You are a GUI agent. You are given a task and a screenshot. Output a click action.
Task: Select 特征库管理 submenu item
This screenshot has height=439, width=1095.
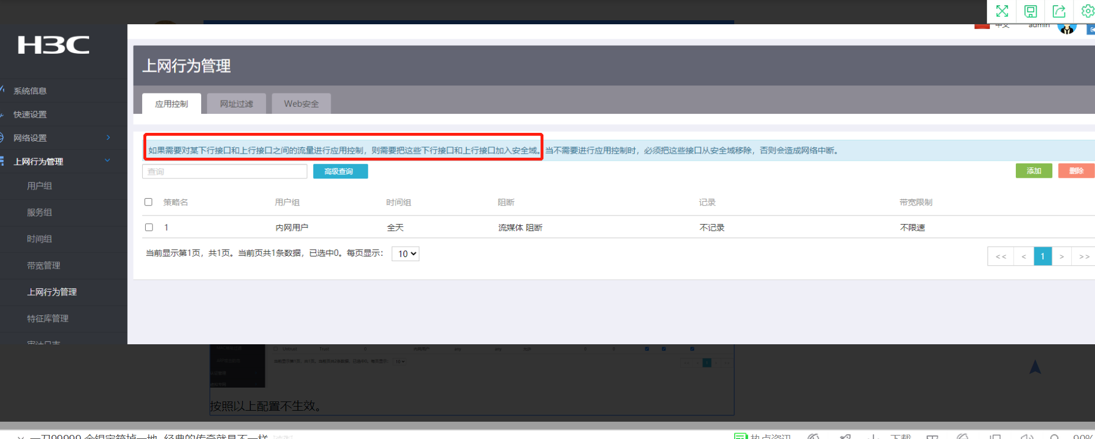click(x=47, y=319)
